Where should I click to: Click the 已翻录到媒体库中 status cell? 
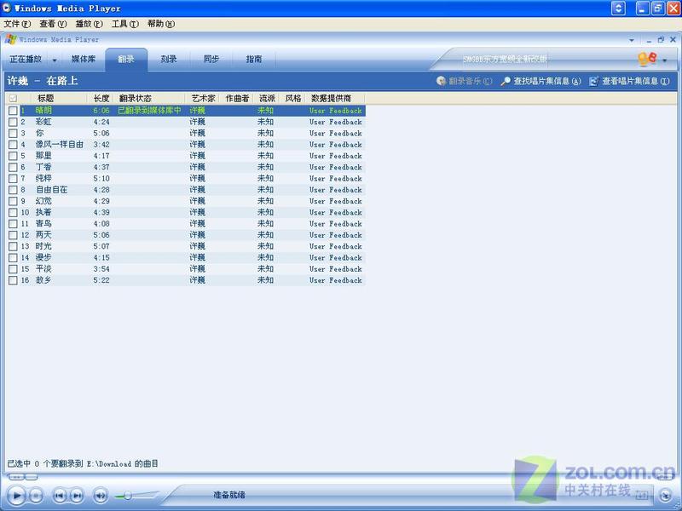[150, 111]
